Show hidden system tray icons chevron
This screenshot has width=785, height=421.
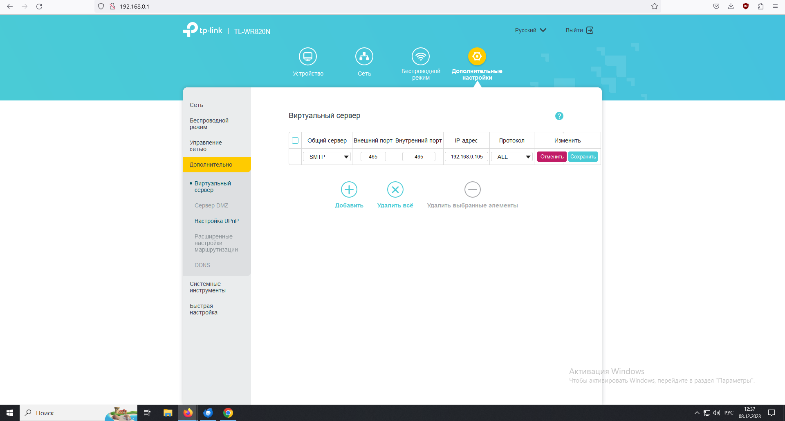click(697, 413)
